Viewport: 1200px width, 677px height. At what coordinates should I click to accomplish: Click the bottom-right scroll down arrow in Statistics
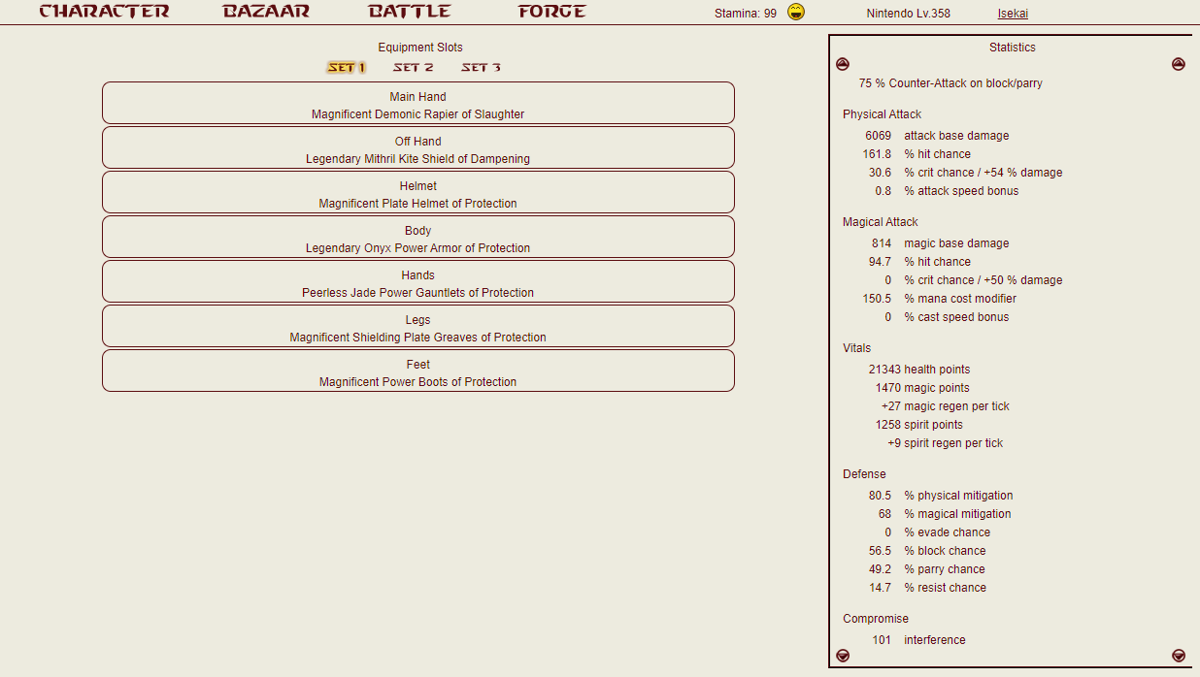[1178, 655]
